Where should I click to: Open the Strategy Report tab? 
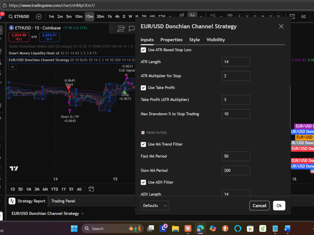pyautogui.click(x=27, y=201)
